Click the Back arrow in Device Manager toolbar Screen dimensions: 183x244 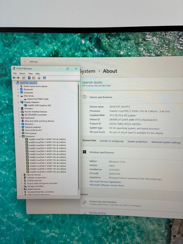tap(14, 78)
